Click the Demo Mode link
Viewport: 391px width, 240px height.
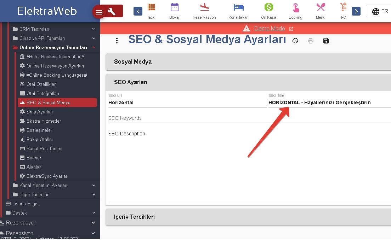click(x=270, y=29)
